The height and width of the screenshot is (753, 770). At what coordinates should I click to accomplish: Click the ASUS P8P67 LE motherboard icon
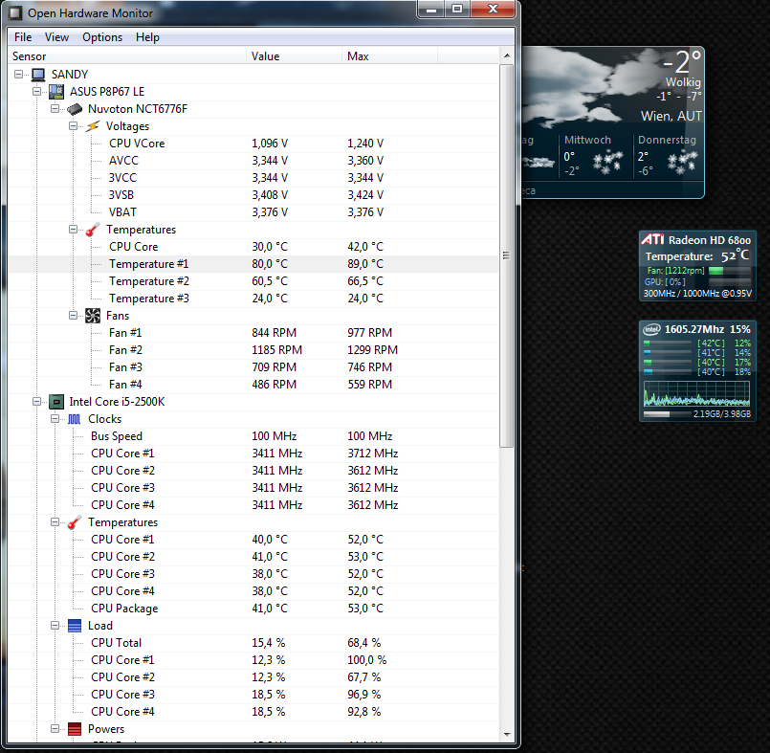[56, 92]
